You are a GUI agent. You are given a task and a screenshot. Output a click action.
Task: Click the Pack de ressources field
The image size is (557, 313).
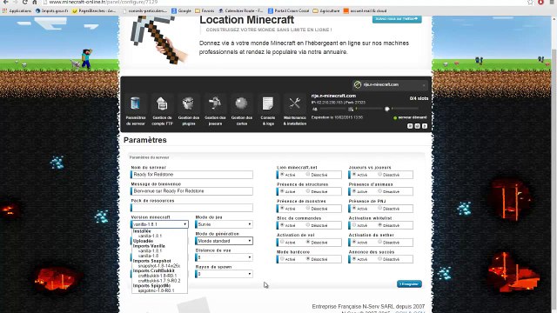click(191, 208)
